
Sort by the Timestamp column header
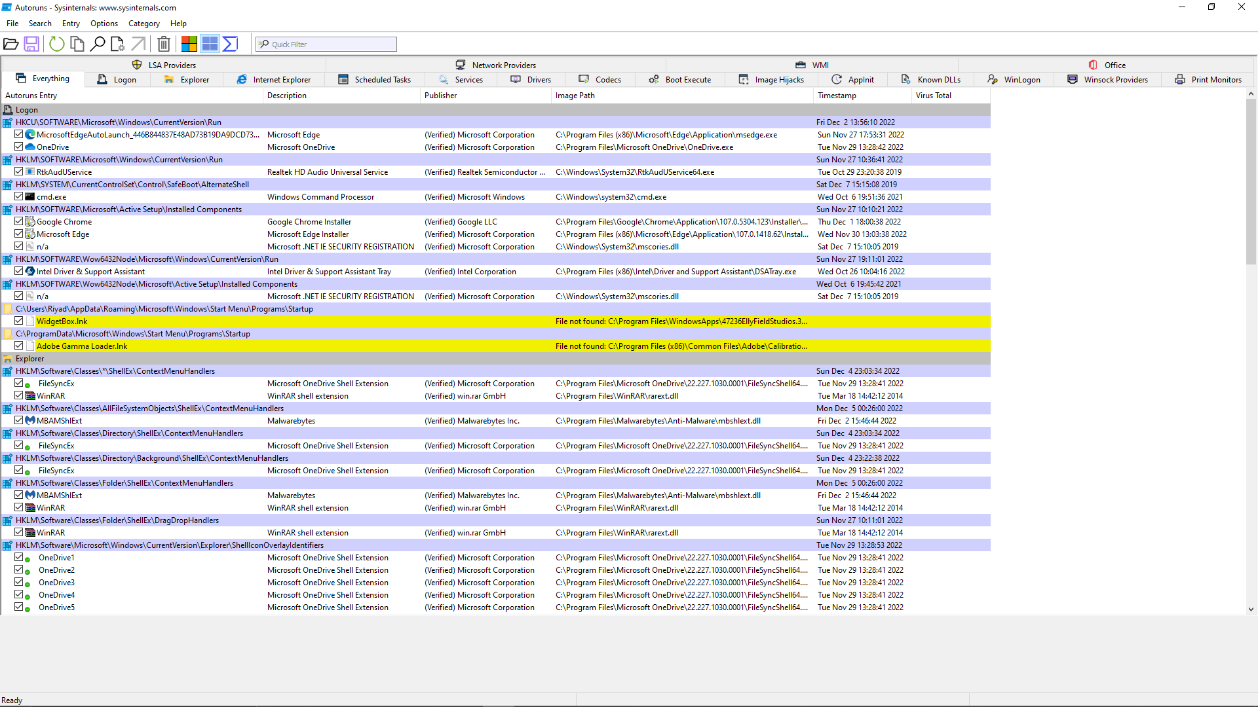837,96
